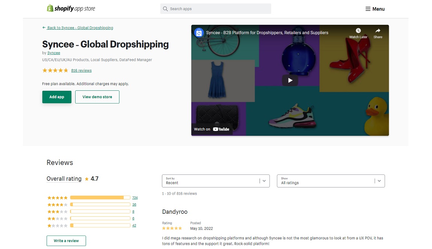Open the Syncee developer link
Viewport: 432px width, 249px height.
click(x=54, y=53)
